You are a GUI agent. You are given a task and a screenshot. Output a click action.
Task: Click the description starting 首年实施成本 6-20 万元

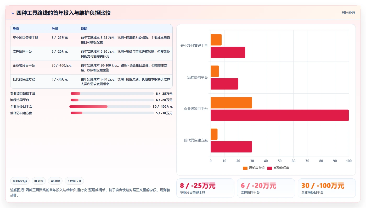[125, 54]
